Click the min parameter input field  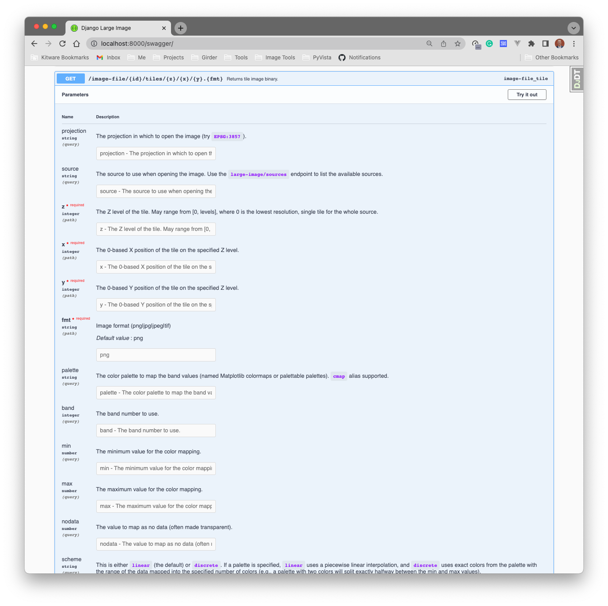point(156,468)
